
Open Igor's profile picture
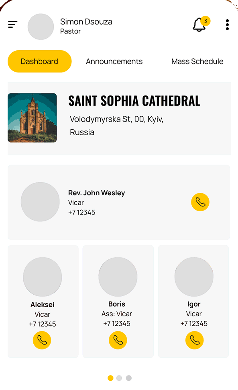[x=194, y=277]
